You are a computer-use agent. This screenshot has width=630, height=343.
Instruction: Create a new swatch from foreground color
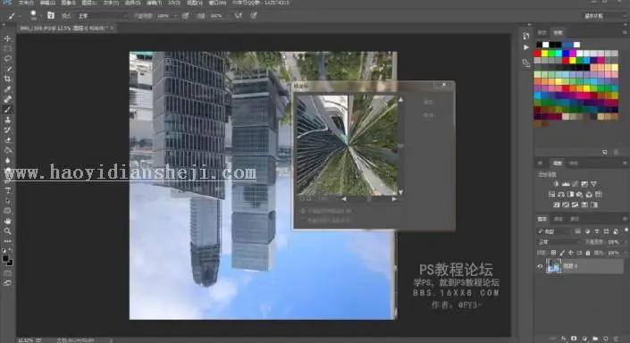pyautogui.click(x=605, y=152)
